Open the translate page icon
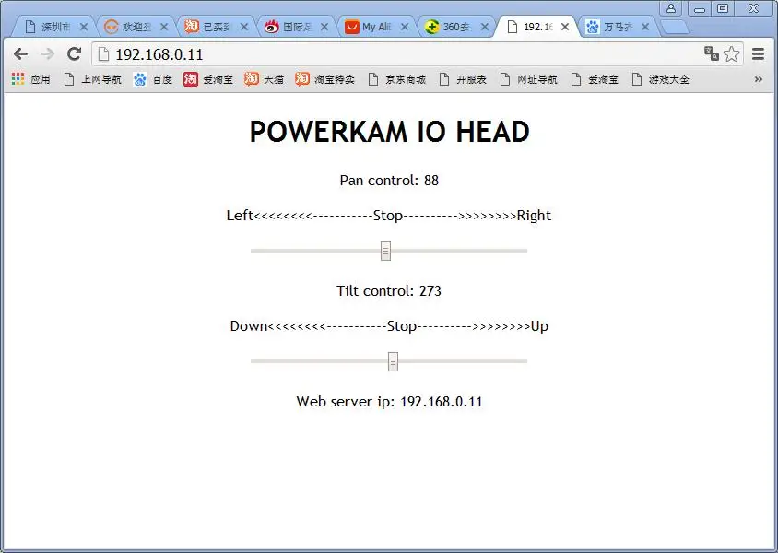Screen dimensions: 778x553 click(x=711, y=53)
